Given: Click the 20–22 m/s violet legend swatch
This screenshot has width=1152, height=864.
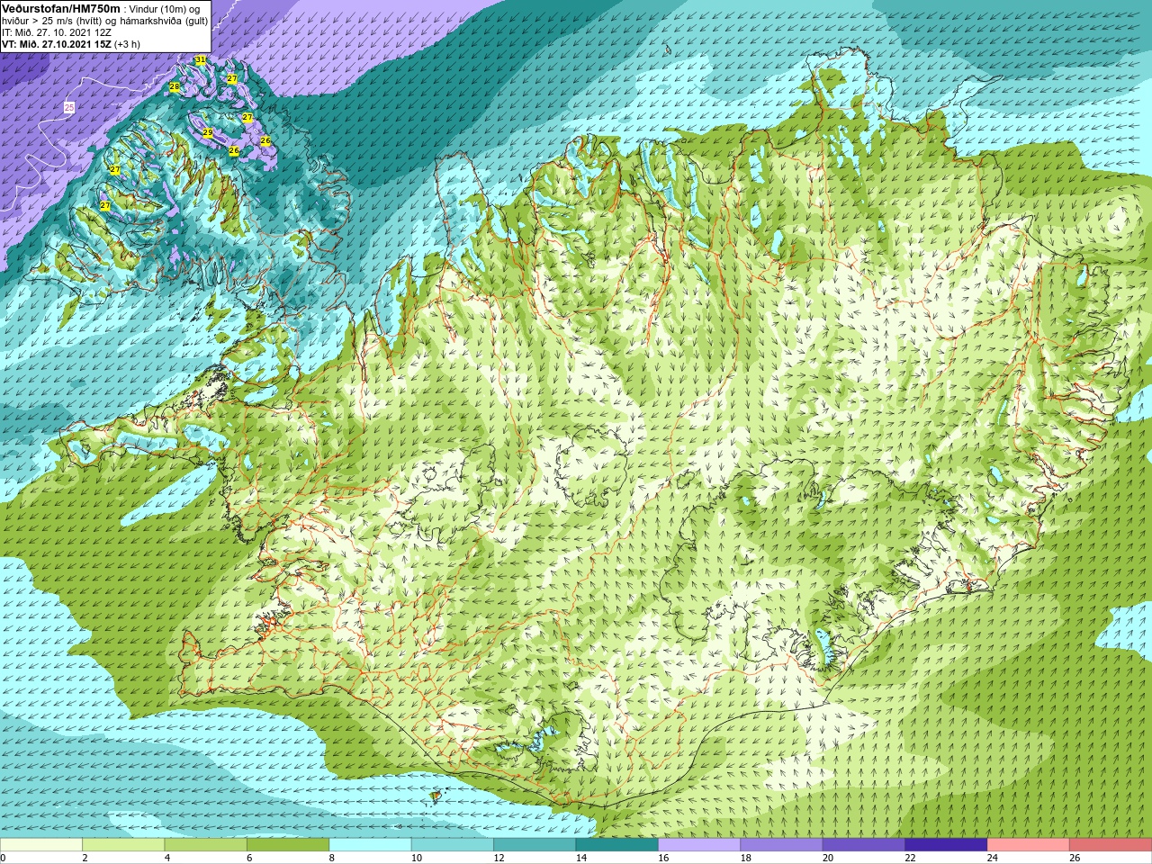Looking at the screenshot, I should (x=864, y=845).
